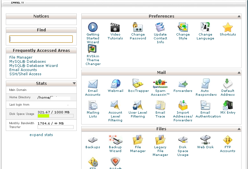This screenshot has width=248, height=169.
Task: Open the Forwarders icon
Action: click(x=183, y=84)
